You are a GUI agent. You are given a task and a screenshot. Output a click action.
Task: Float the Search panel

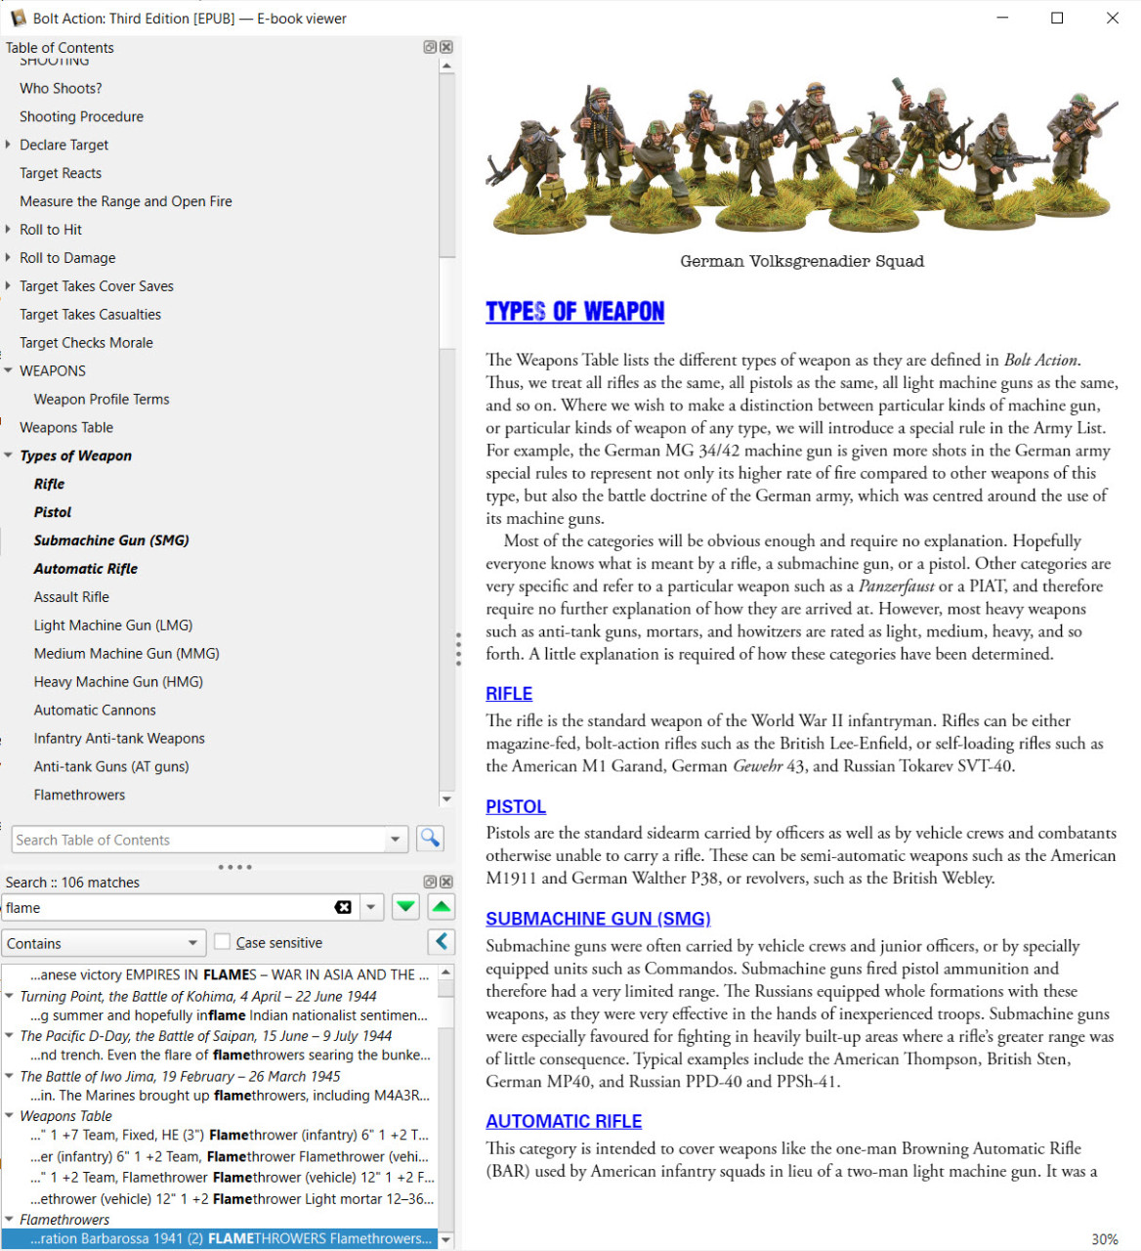point(430,882)
